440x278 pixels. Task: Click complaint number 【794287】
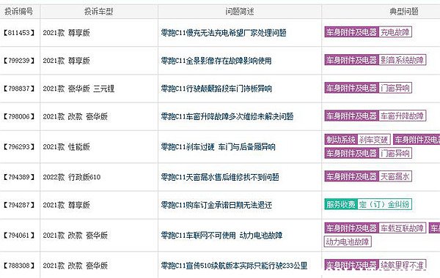[x=19, y=205]
